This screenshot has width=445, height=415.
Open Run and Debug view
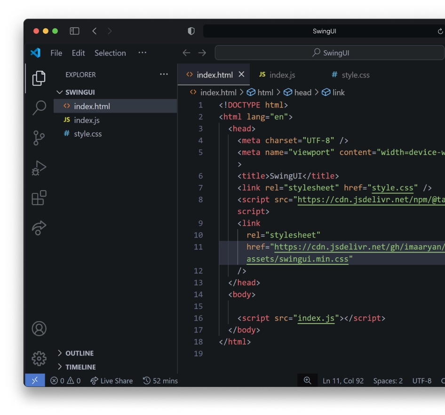click(x=39, y=168)
